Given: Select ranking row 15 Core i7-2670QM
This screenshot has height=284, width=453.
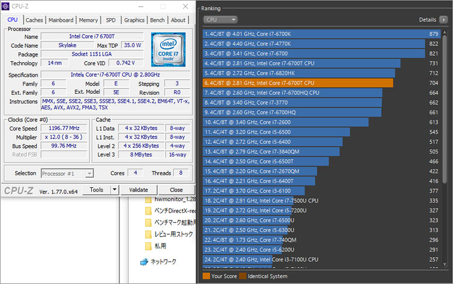Looking at the screenshot, I should 321,172.
